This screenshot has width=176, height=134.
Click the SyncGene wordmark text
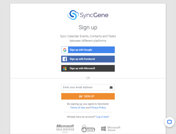[94, 15]
